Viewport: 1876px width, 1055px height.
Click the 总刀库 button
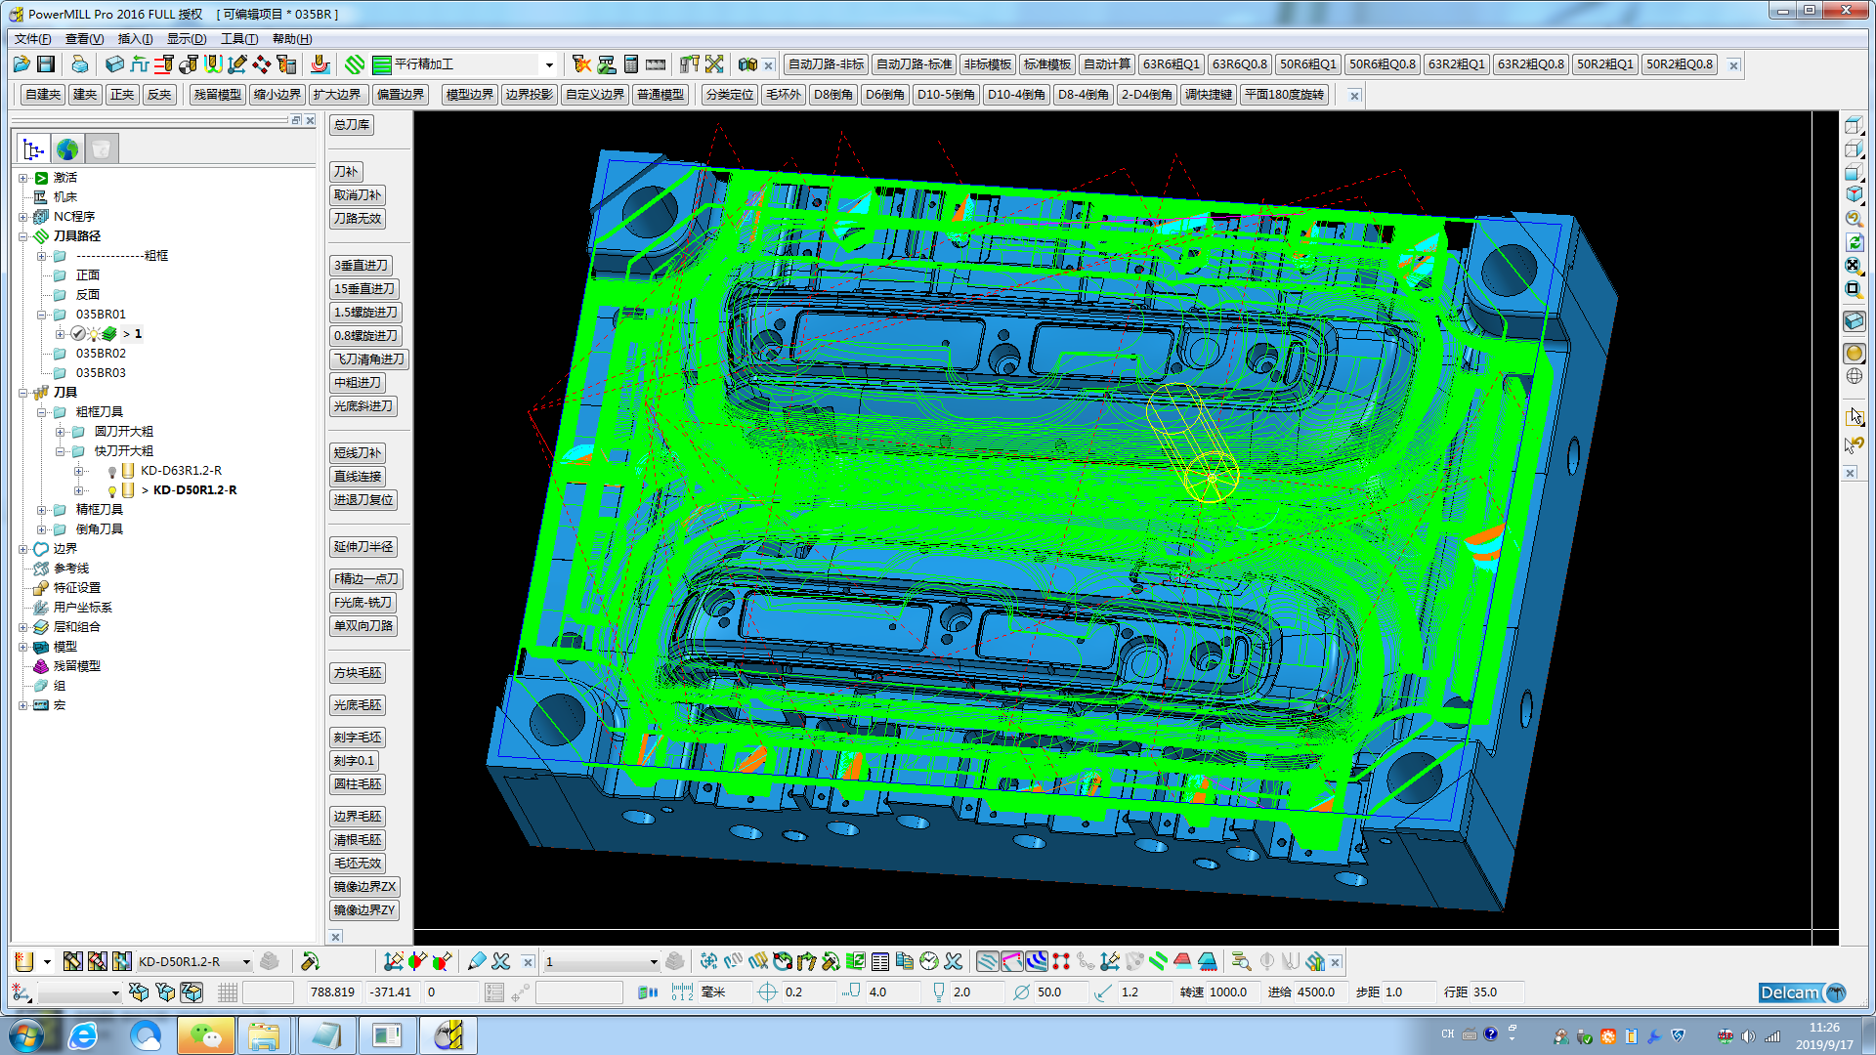coord(352,125)
